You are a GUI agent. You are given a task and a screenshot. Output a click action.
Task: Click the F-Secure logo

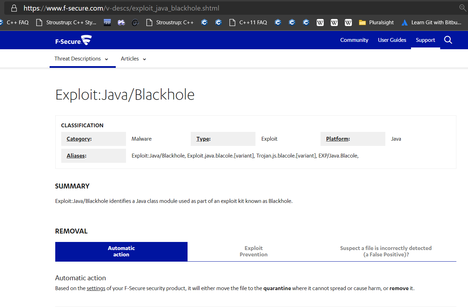(73, 40)
